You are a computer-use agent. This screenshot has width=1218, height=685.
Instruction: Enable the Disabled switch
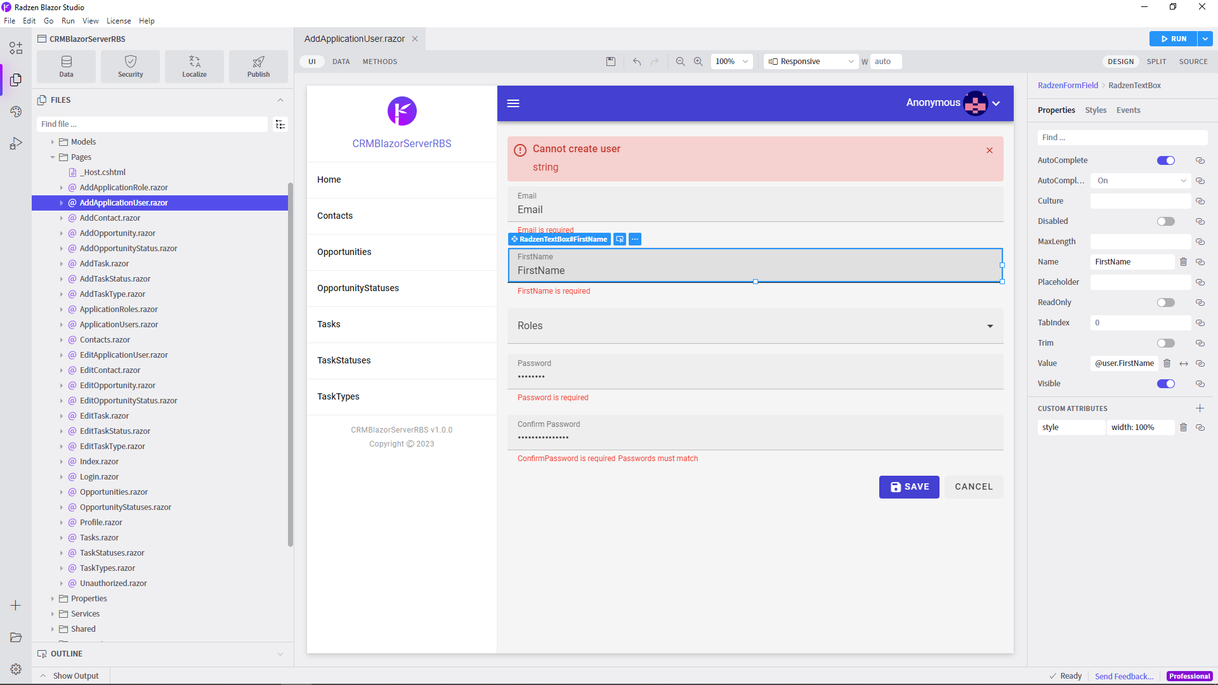point(1166,221)
